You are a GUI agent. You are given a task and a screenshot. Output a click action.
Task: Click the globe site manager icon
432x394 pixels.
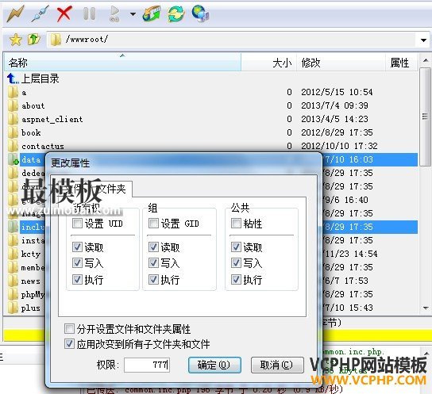[x=201, y=13]
